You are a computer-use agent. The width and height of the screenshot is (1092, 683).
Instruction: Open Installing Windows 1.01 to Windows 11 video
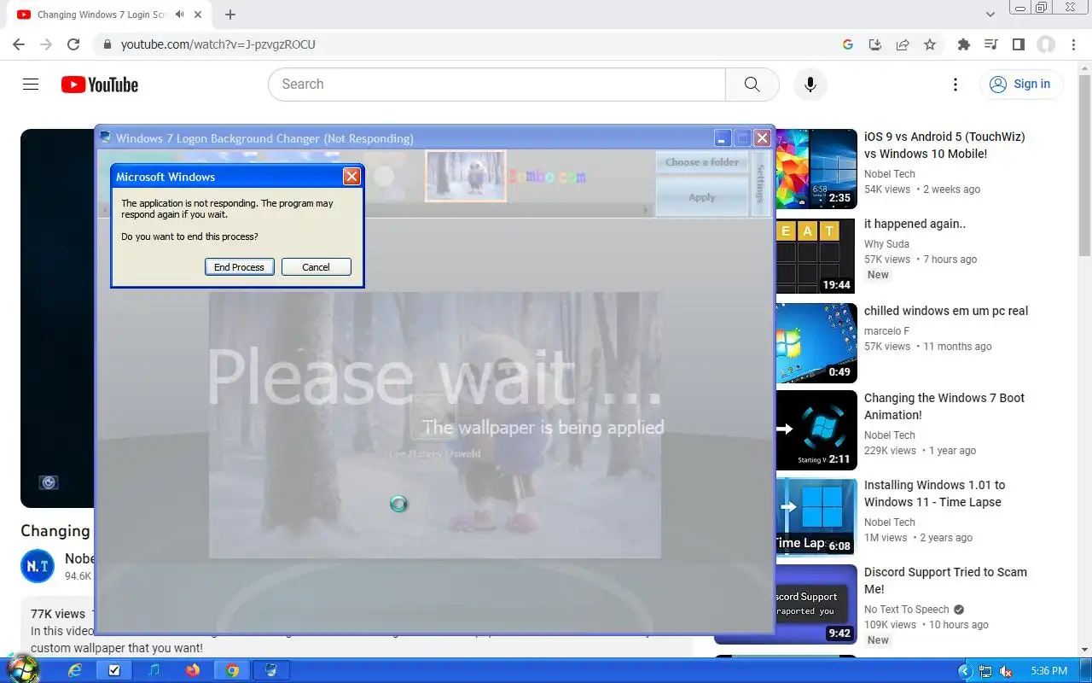pos(934,493)
